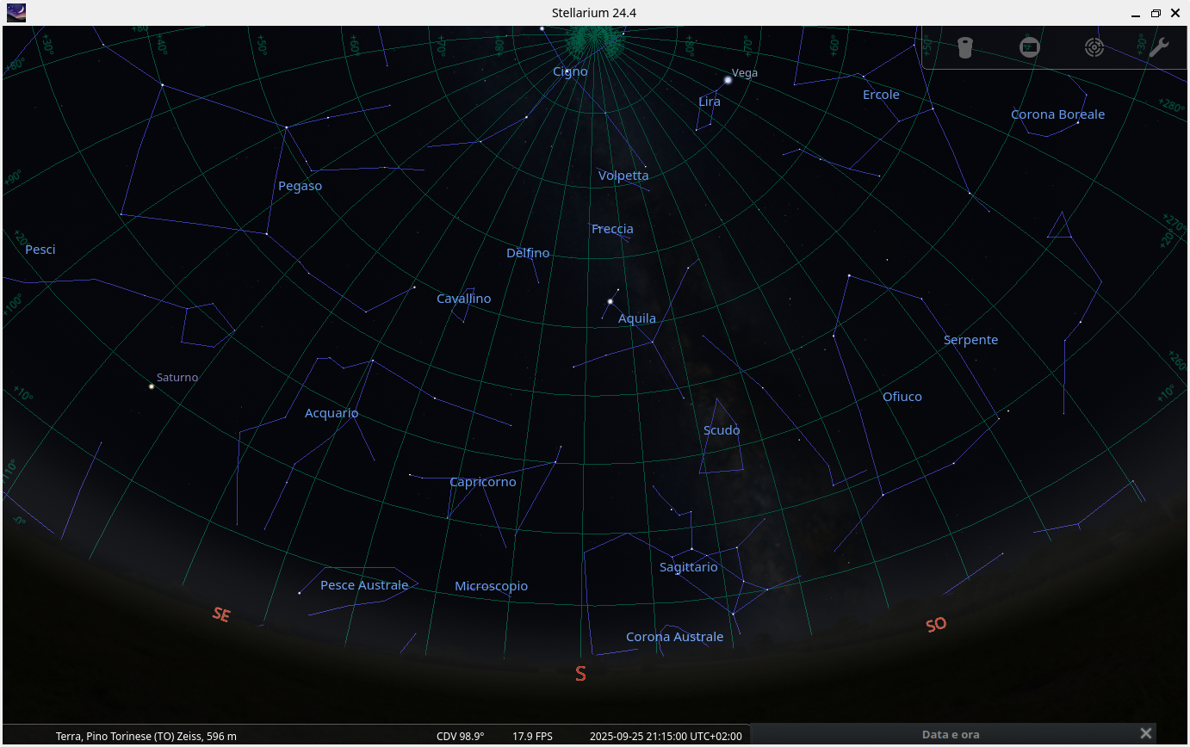
Task: Open the Oculars plugin settings wrench
Action: pyautogui.click(x=1158, y=47)
